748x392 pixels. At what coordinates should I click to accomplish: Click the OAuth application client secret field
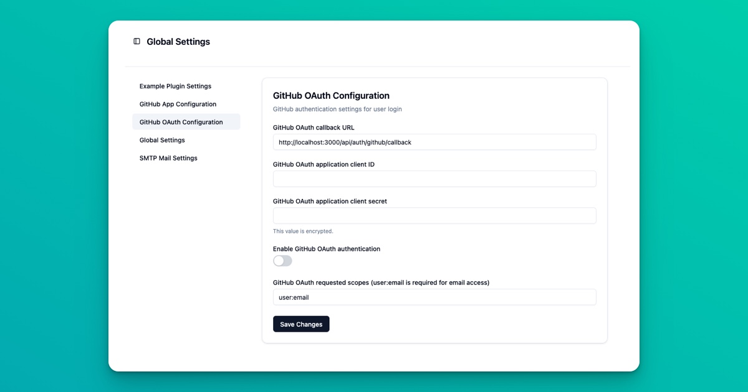point(434,215)
